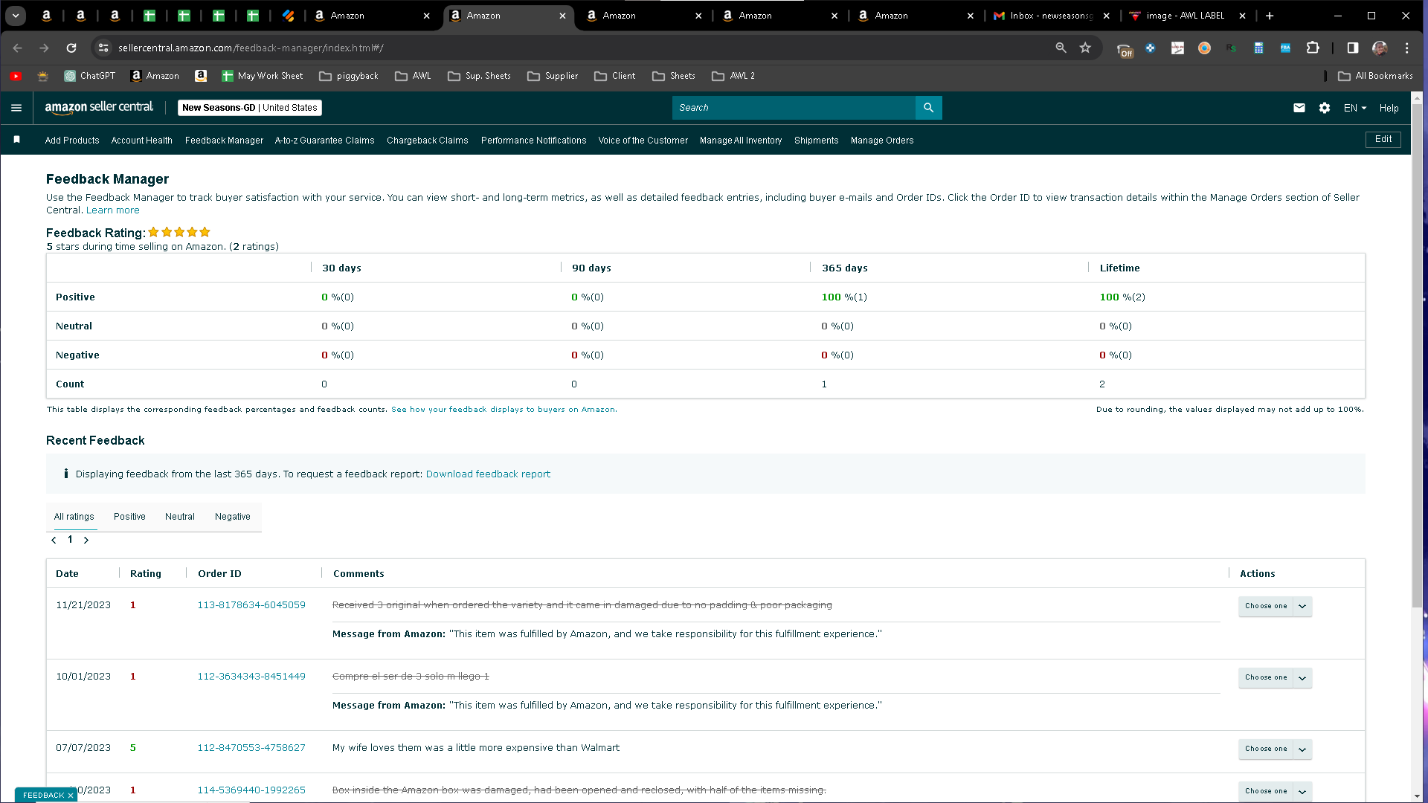Image resolution: width=1428 pixels, height=803 pixels.
Task: Select the All ratings tab
Action: click(x=74, y=517)
